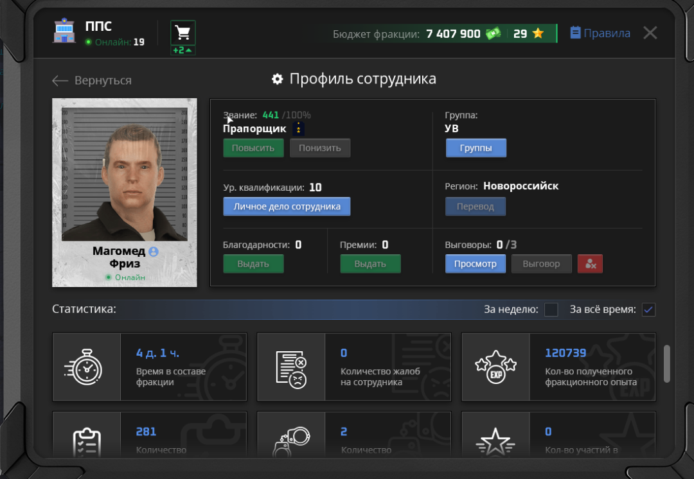Promote employee with Повысить button
The width and height of the screenshot is (694, 479).
click(253, 148)
